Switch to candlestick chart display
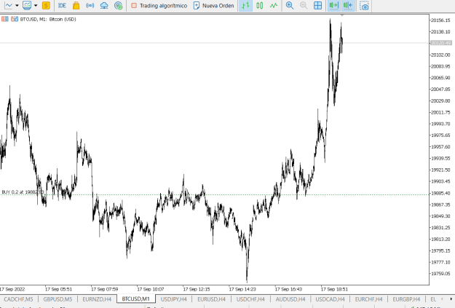The height and width of the screenshot is (308, 455). (260, 5)
